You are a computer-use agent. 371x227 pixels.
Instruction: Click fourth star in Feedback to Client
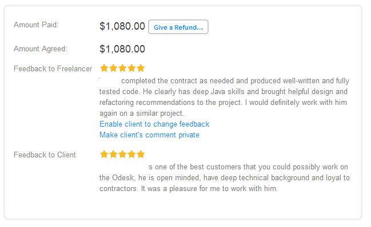click(x=131, y=155)
